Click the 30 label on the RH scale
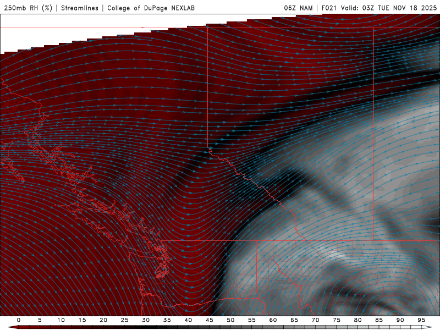Screen dimensions: 440x330 point(146,320)
